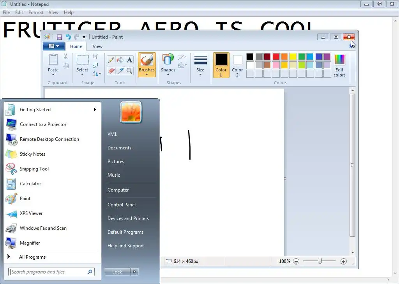The image size is (399, 284).
Task: Click the Save icon in Paint title bar
Action: click(x=60, y=37)
